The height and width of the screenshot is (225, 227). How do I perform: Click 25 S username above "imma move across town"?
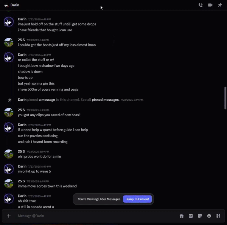[21, 181]
